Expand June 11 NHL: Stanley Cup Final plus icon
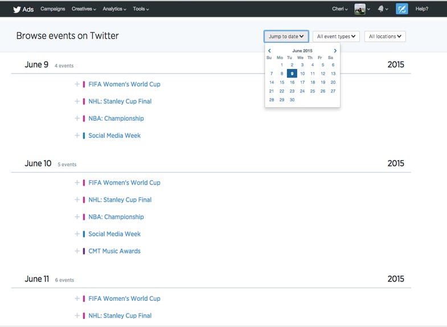 click(77, 316)
